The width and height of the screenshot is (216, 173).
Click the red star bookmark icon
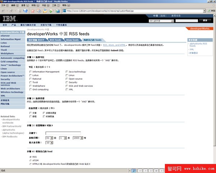tap(33, 11)
